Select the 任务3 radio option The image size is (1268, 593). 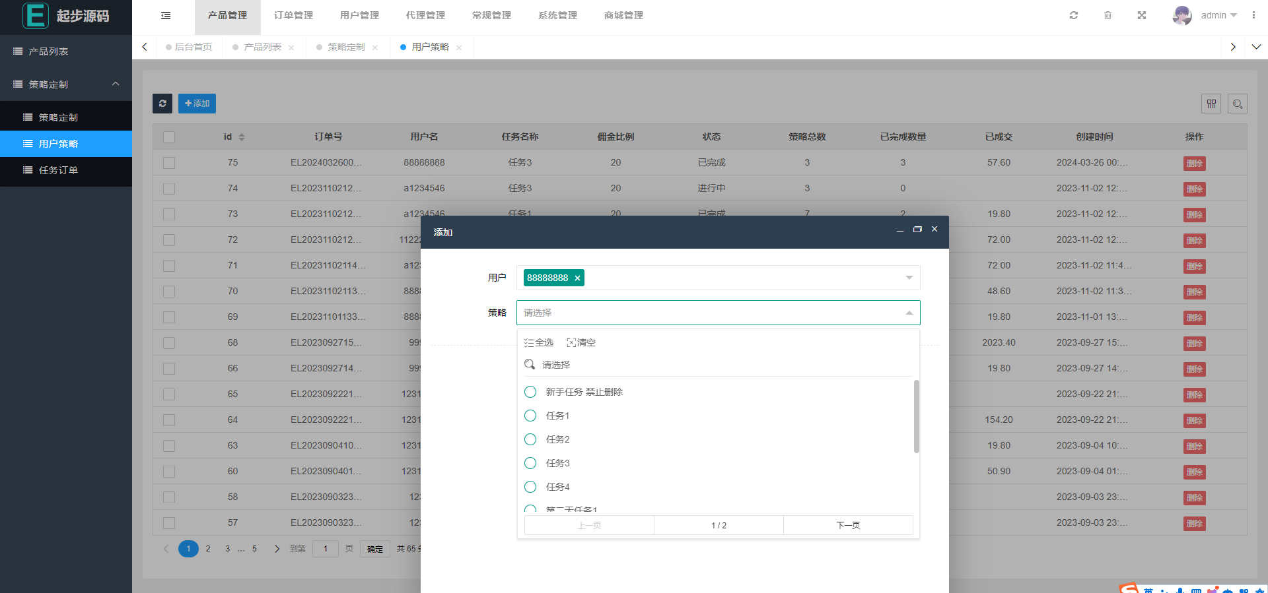click(530, 463)
